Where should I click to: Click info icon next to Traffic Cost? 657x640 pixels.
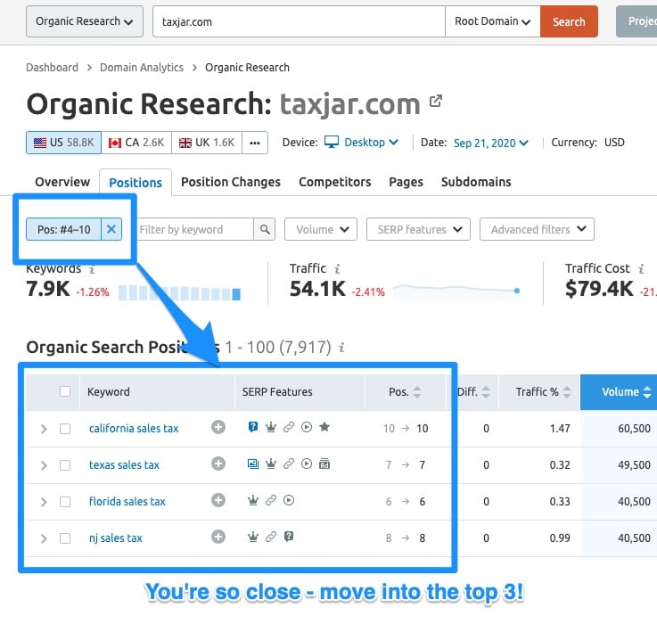(x=641, y=268)
